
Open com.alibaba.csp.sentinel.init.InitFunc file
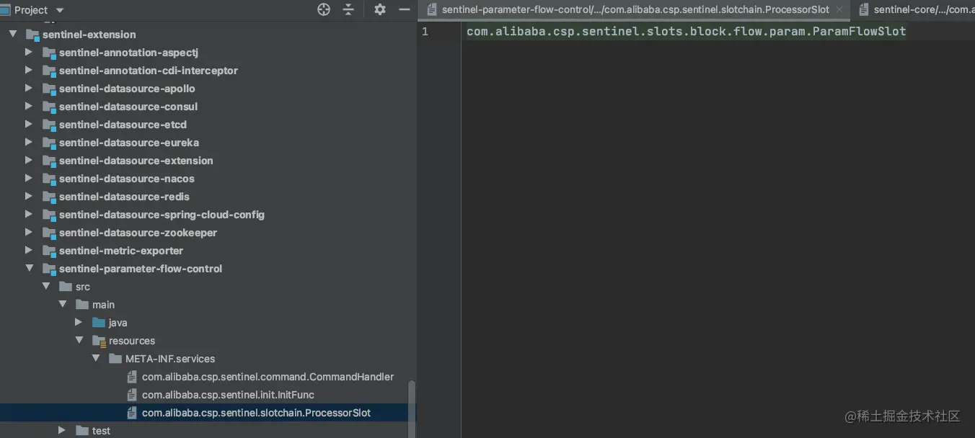click(x=228, y=395)
